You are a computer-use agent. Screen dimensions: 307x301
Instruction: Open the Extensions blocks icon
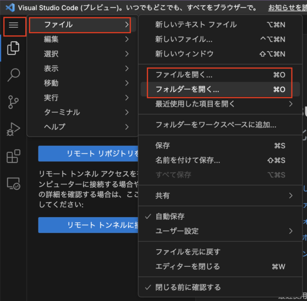click(13, 156)
